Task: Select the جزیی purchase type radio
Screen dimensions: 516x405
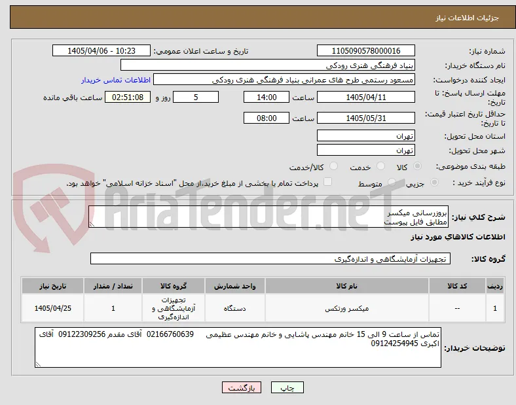Action: 434,183
